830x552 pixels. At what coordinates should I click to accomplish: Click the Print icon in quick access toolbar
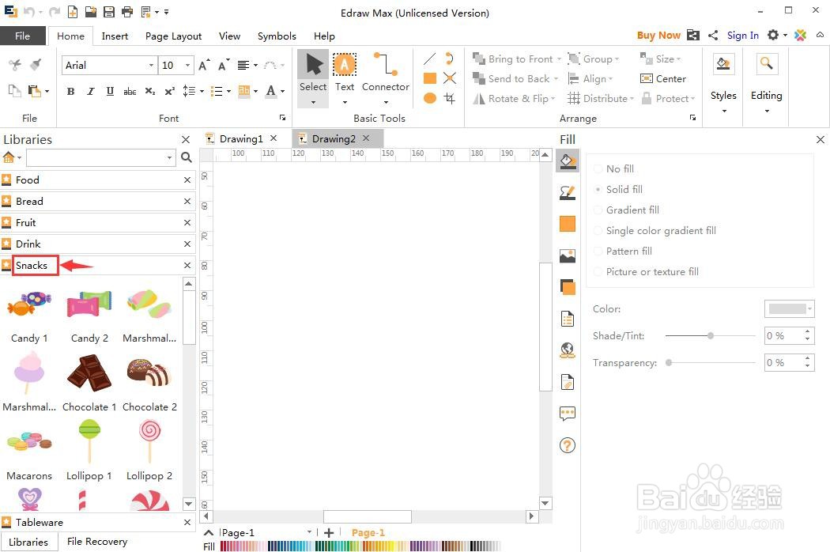127,12
